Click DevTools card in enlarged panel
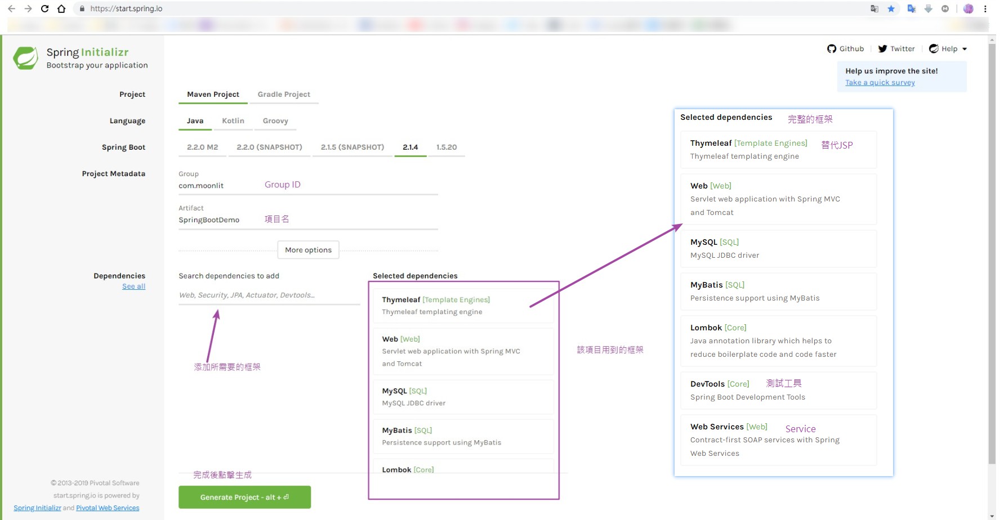Screen dimensions: 1004x520 pos(779,391)
